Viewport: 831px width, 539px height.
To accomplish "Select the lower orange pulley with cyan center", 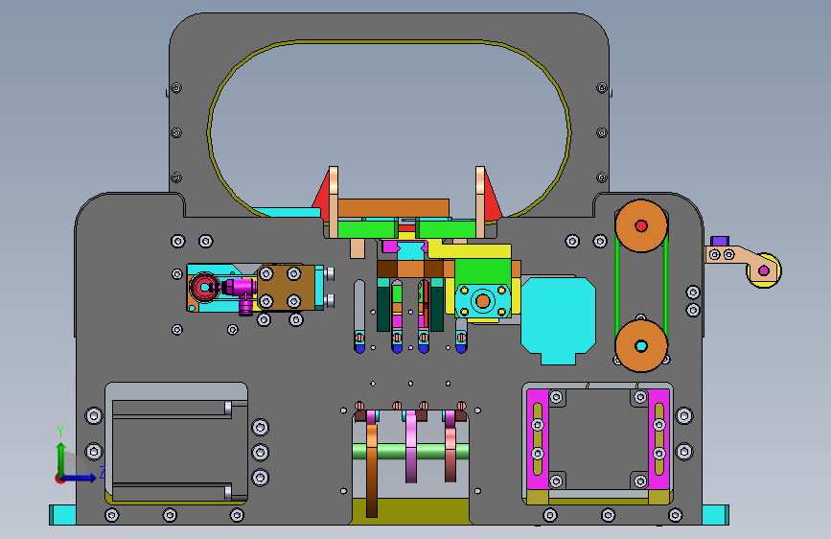I will coord(640,346).
